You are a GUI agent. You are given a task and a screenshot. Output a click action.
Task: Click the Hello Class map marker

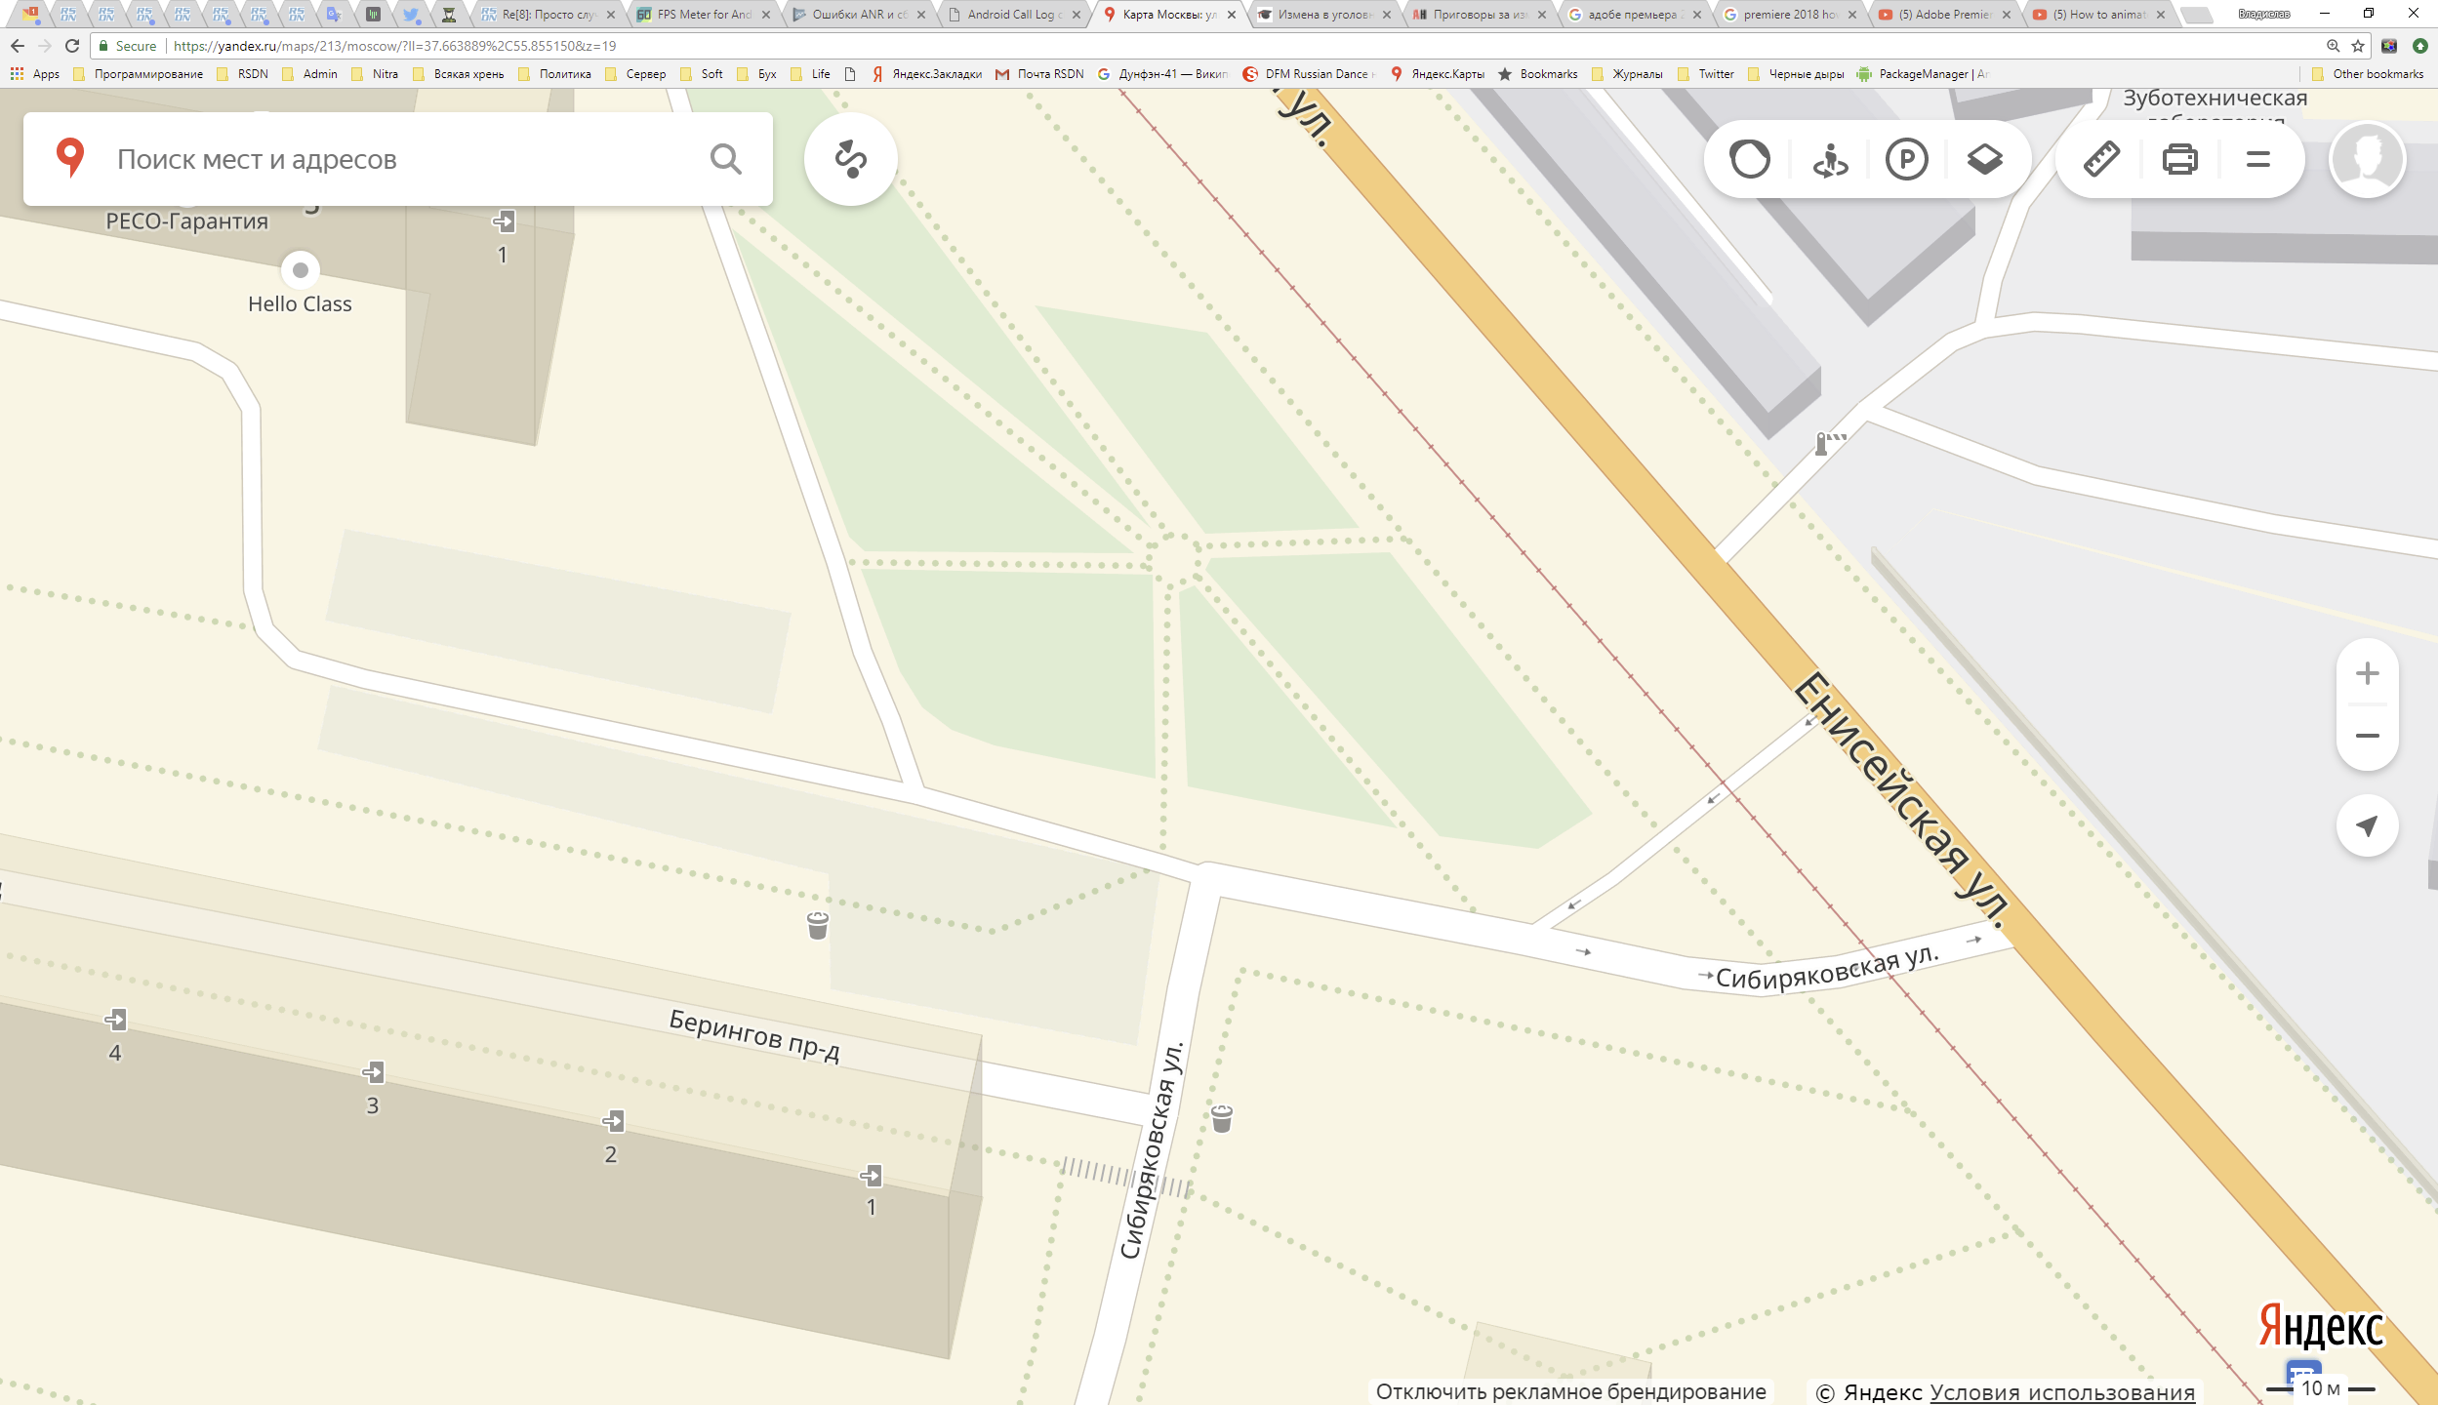point(301,270)
